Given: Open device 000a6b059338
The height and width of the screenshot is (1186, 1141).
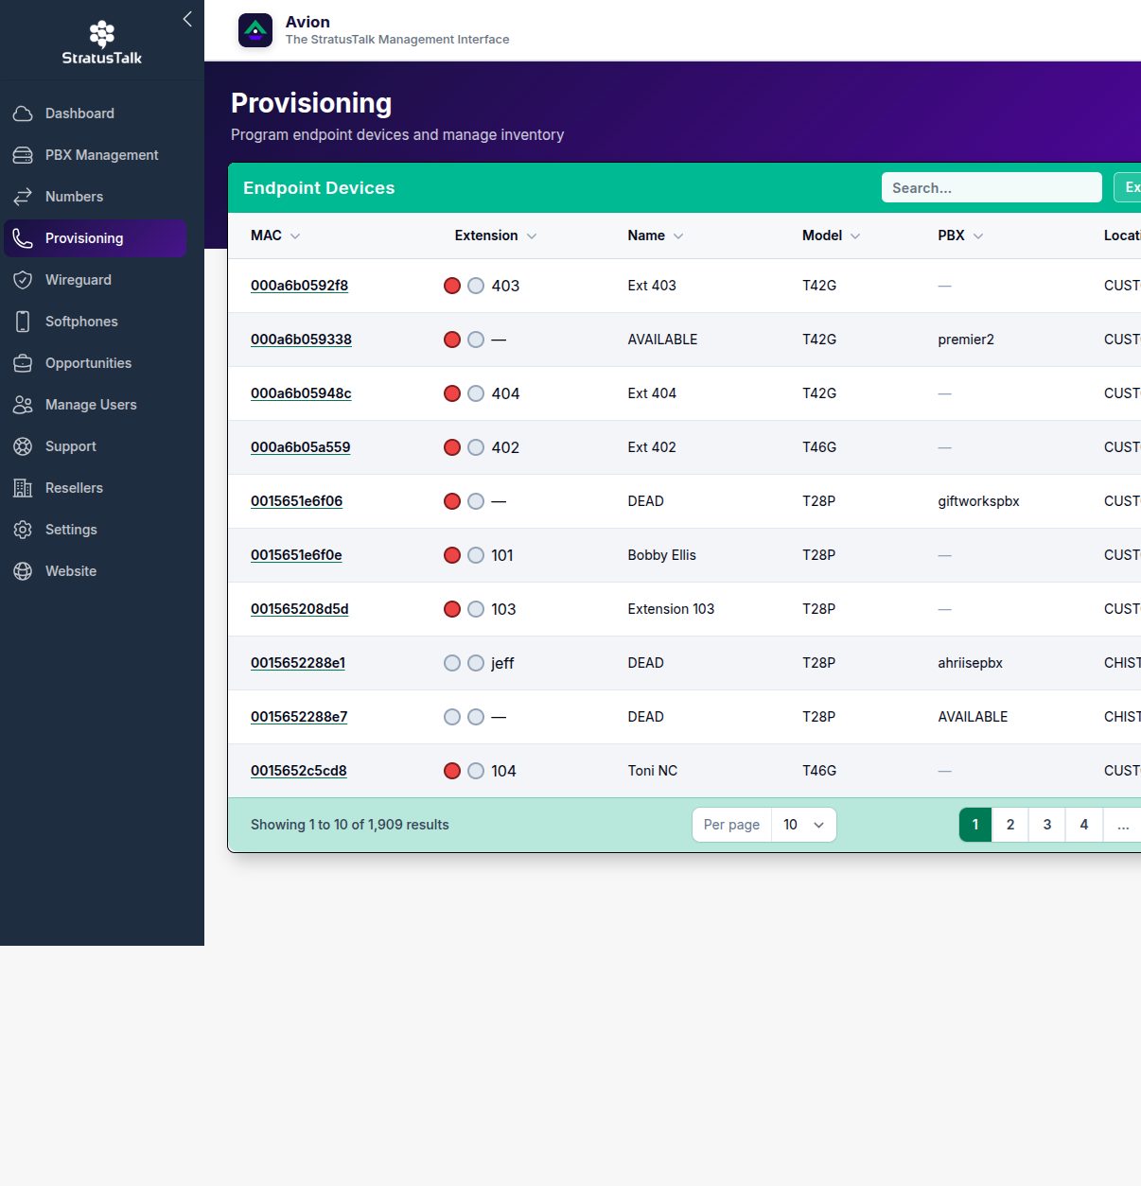Looking at the screenshot, I should pyautogui.click(x=301, y=340).
